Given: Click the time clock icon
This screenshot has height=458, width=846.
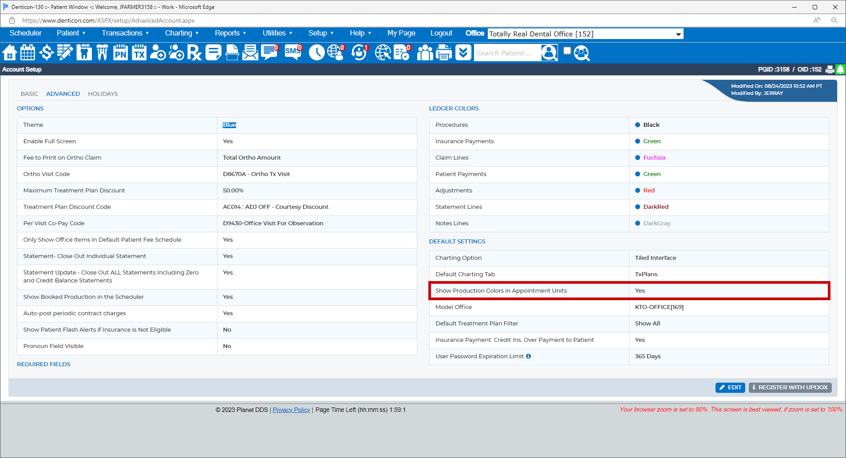Looking at the screenshot, I should 316,53.
